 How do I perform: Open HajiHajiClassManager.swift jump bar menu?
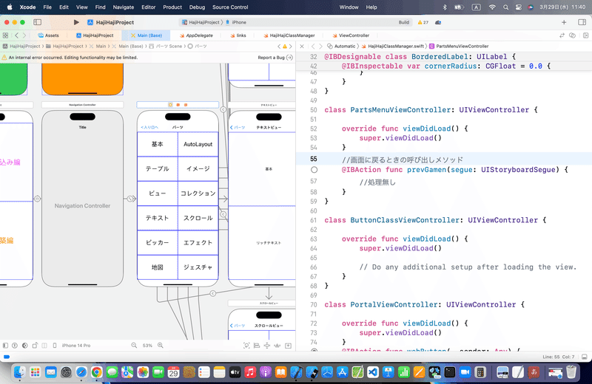tap(393, 47)
